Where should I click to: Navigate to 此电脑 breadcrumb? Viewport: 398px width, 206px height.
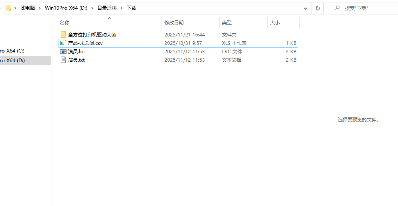tap(28, 8)
